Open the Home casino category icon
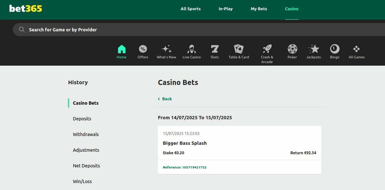385x190 pixels. point(121,49)
